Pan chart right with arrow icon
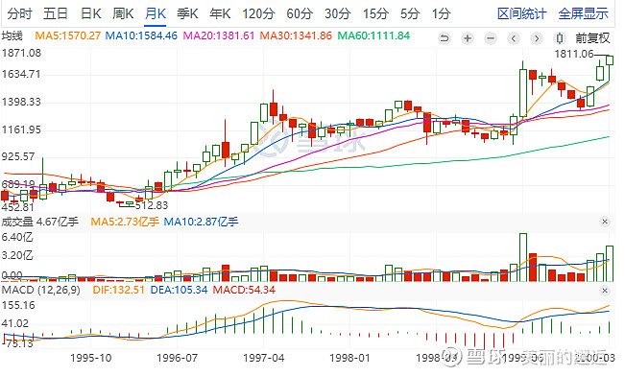Image resolution: width=625 pixels, height=376 pixels. 537,38
